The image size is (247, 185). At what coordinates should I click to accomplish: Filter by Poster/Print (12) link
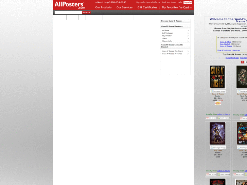[232, 58]
